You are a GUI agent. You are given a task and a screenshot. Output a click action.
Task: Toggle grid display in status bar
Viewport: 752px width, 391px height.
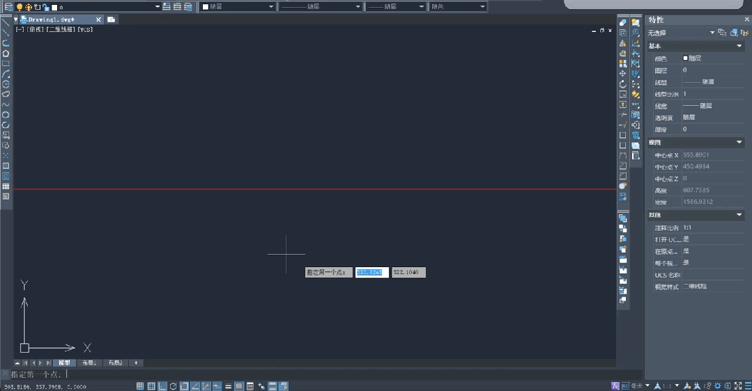(140, 386)
